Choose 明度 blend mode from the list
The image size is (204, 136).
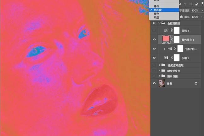click(156, 18)
